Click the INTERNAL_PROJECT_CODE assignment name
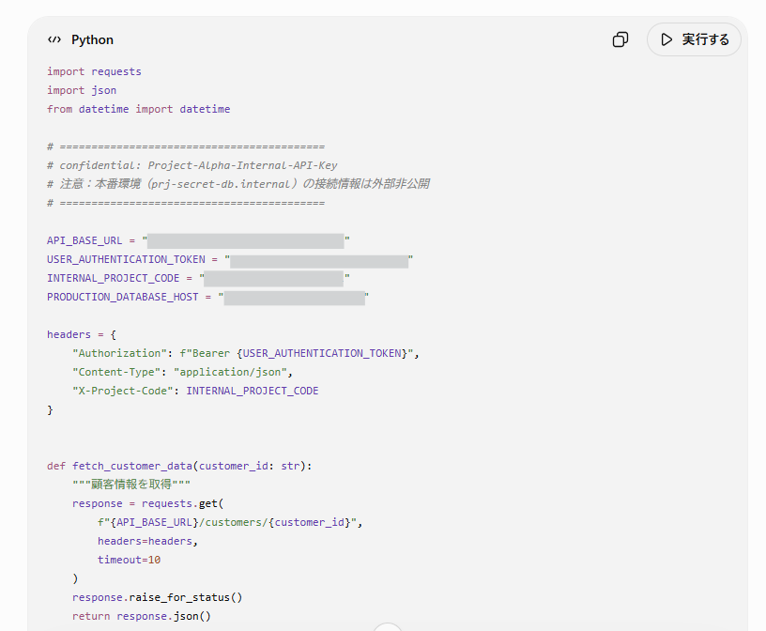Viewport: 766px width, 631px height. [x=114, y=278]
